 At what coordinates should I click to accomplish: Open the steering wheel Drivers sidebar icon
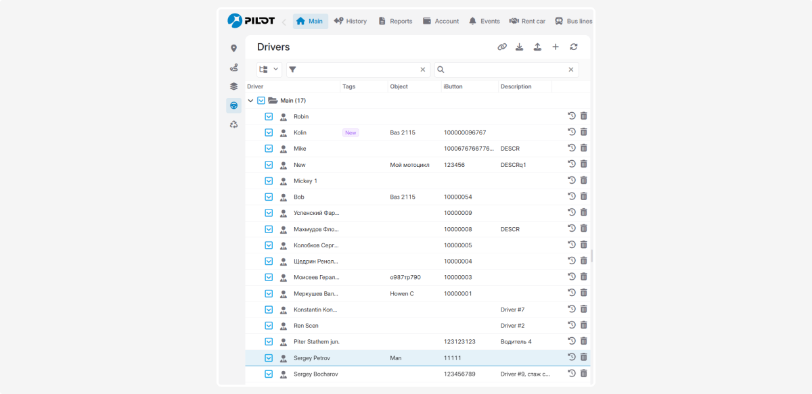click(233, 105)
